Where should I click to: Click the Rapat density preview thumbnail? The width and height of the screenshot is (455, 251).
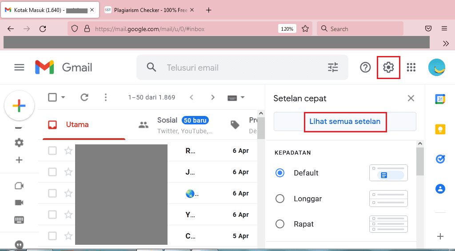click(x=388, y=224)
